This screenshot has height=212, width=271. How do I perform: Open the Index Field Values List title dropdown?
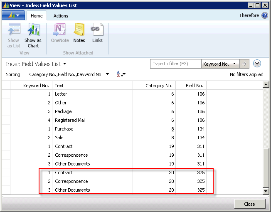(64, 64)
